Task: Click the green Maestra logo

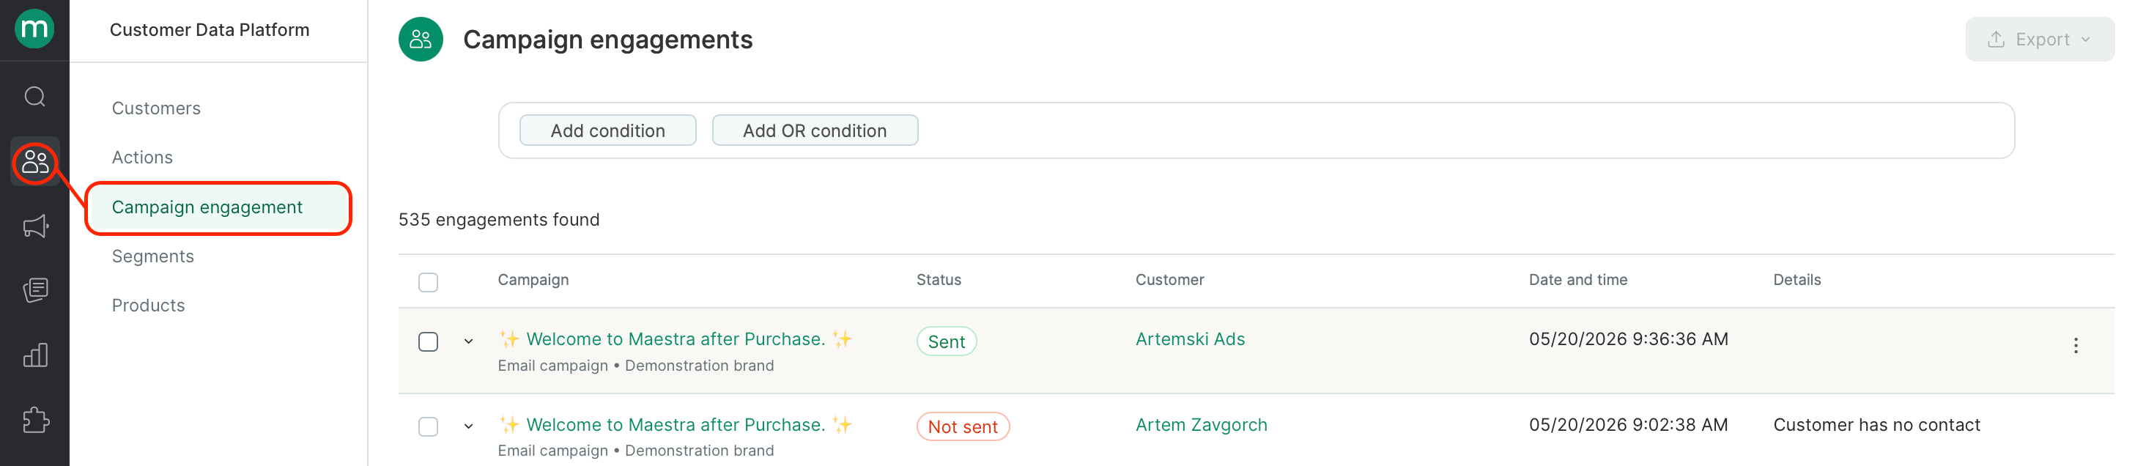Action: [35, 29]
